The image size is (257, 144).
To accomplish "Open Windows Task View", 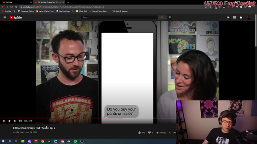I will (x=16, y=141).
